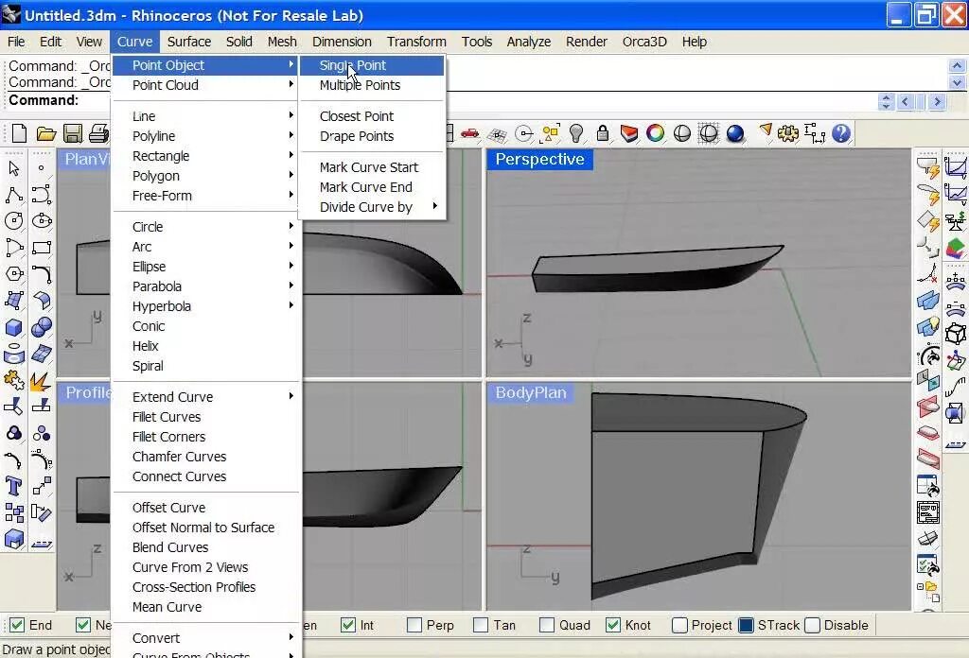Click the blue sphere Render icon
The height and width of the screenshot is (658, 969).
[x=734, y=133]
